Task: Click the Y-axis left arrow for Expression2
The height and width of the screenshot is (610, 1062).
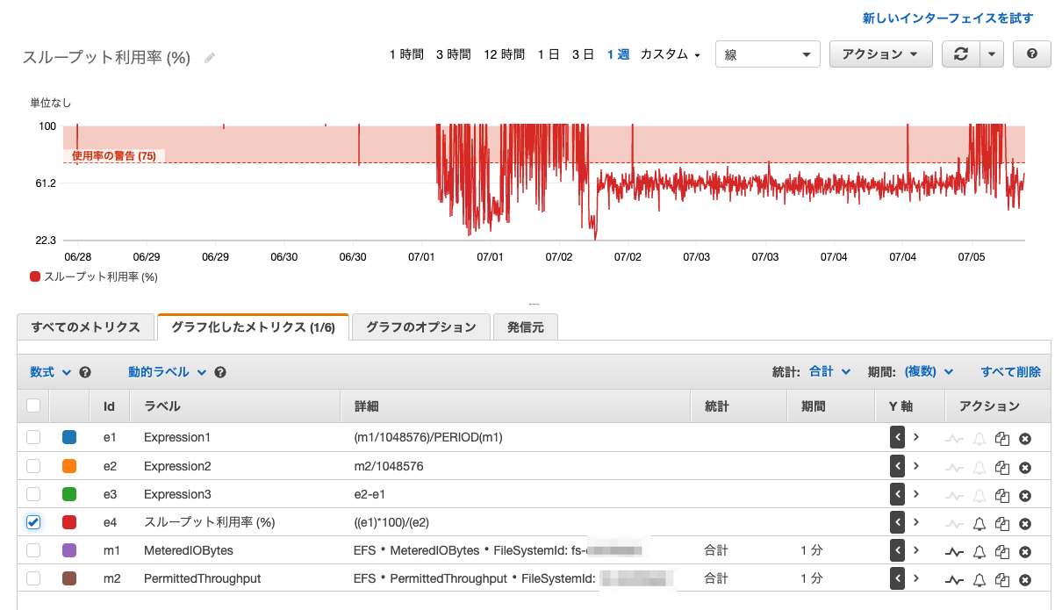Action: [897, 466]
